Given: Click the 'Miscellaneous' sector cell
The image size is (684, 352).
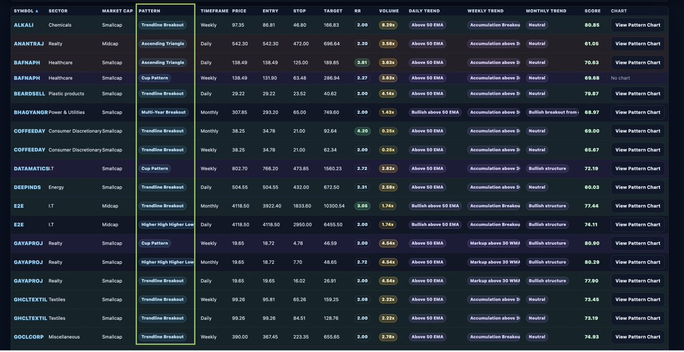Looking at the screenshot, I should pyautogui.click(x=64, y=337).
